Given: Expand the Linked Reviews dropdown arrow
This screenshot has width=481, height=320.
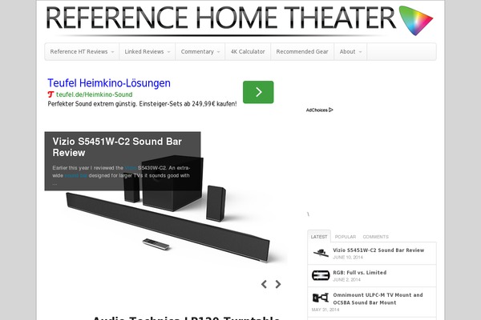Looking at the screenshot, I should [x=168, y=52].
